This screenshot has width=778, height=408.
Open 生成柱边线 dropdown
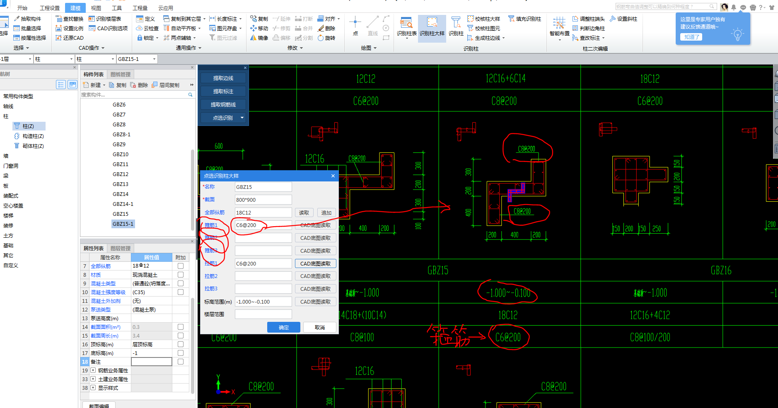[x=503, y=38]
